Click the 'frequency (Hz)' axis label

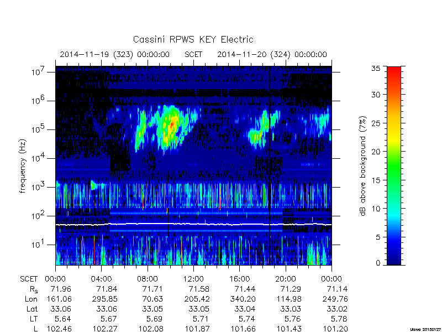click(x=23, y=166)
